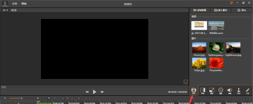Click the black video preview area
The image size is (253, 104).
pyautogui.click(x=94, y=49)
